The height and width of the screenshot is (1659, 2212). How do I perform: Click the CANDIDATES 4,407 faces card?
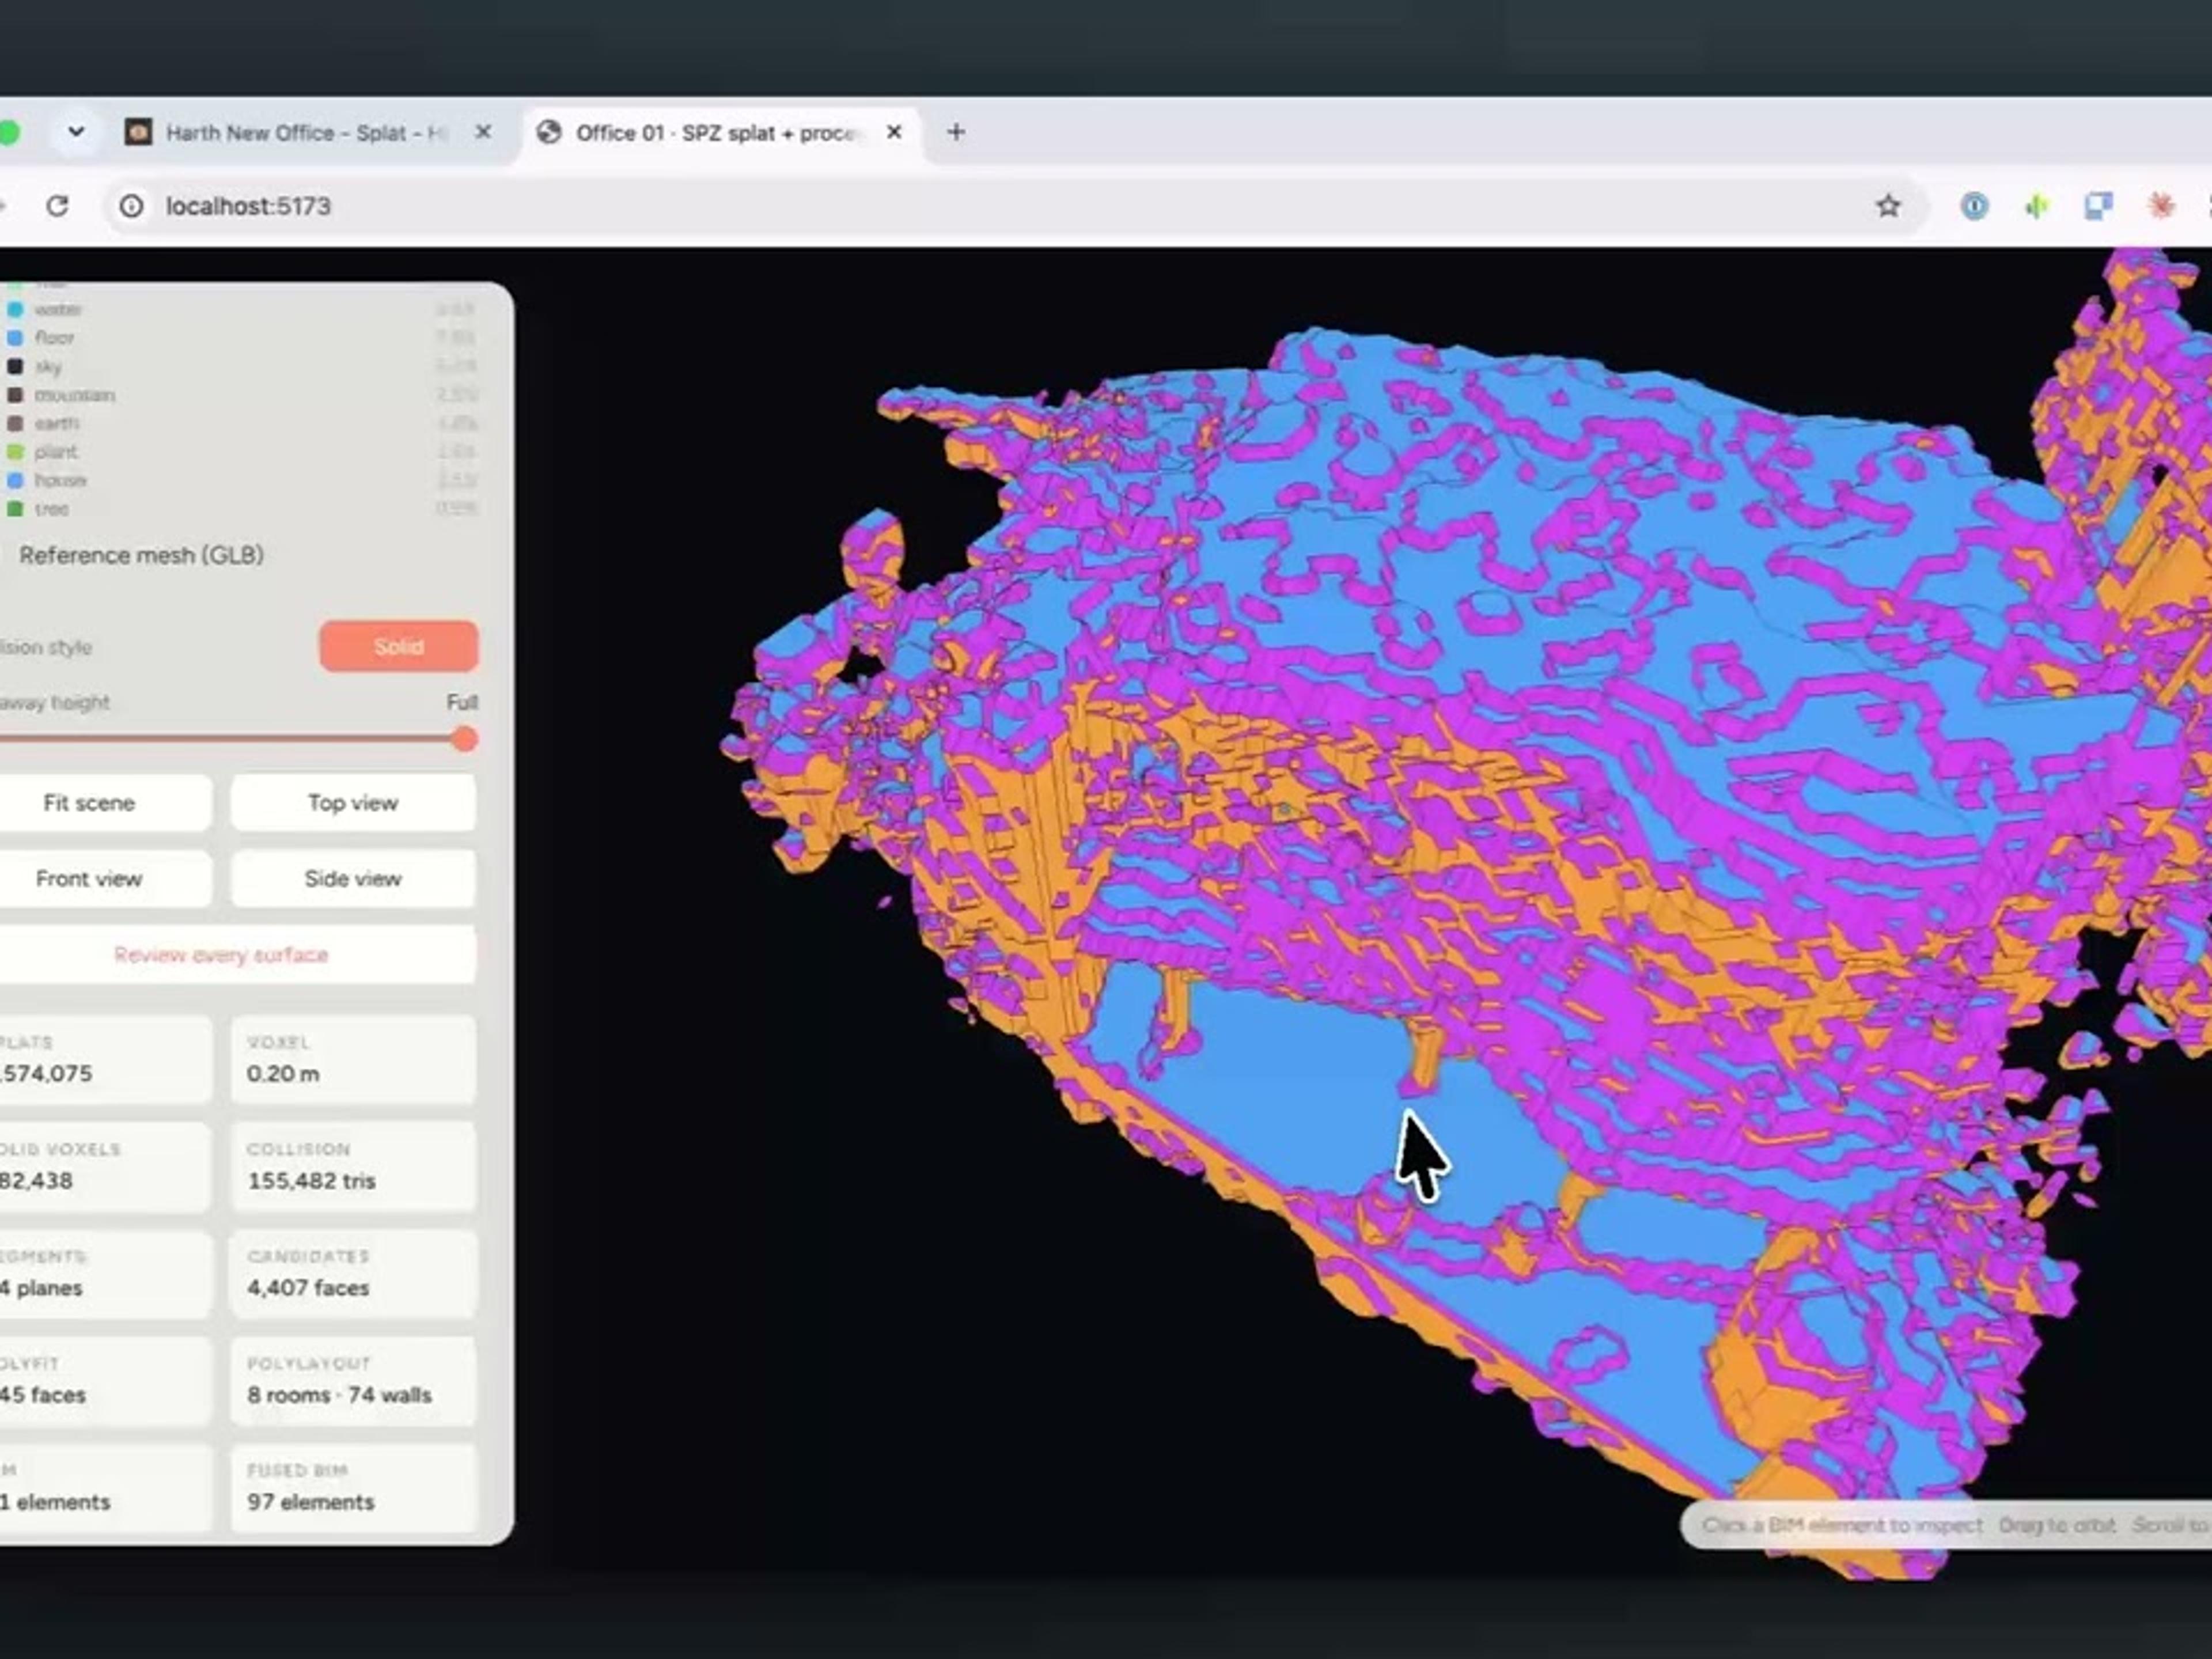click(353, 1273)
